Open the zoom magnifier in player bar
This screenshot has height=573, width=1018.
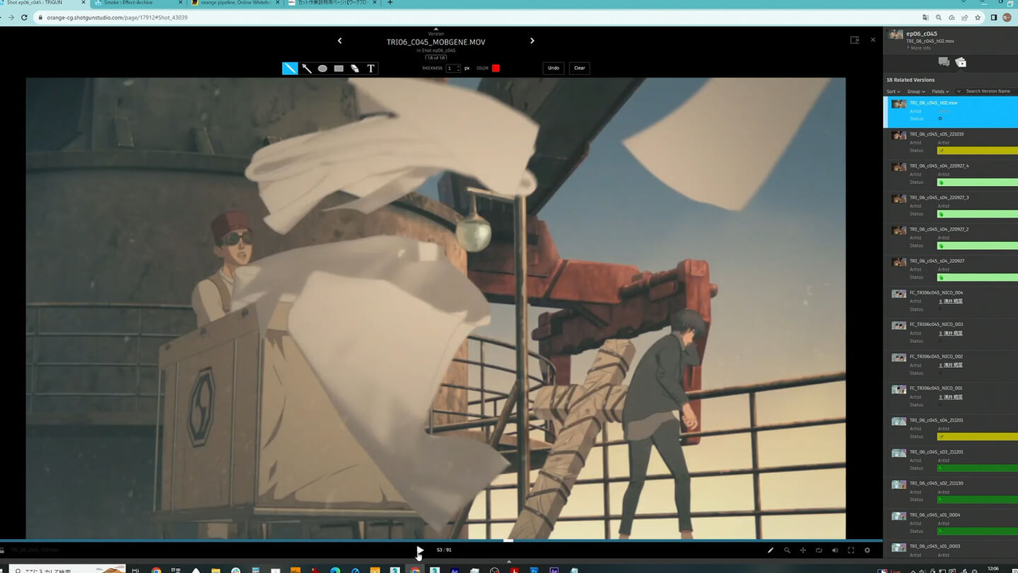tap(787, 550)
